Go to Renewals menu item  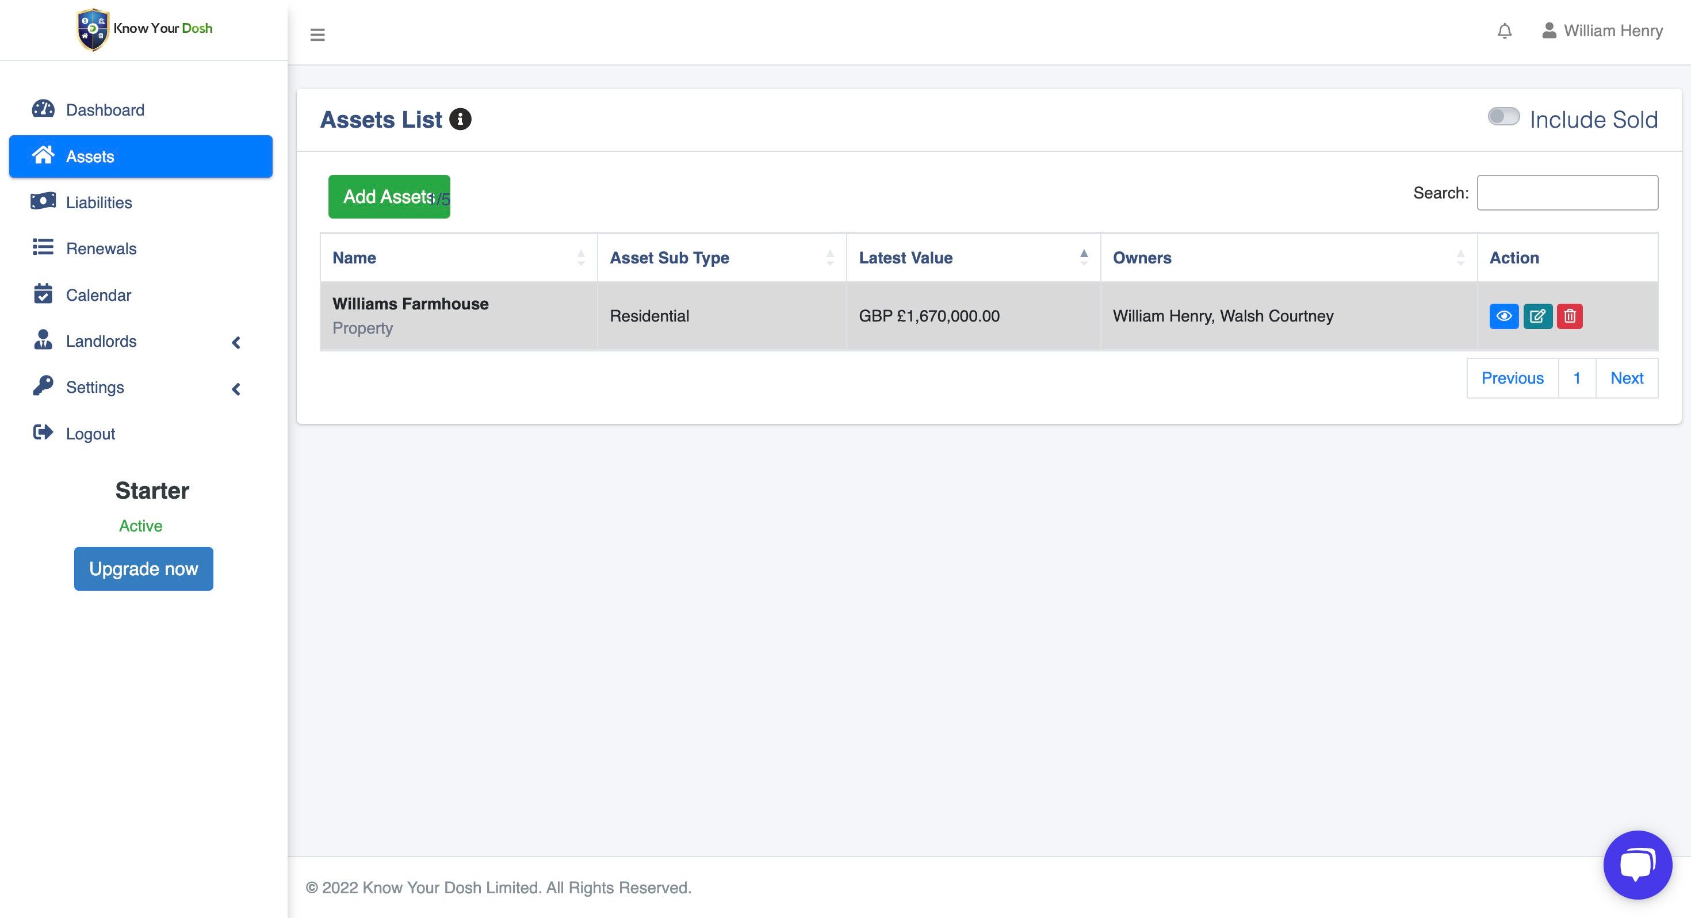[x=101, y=248]
